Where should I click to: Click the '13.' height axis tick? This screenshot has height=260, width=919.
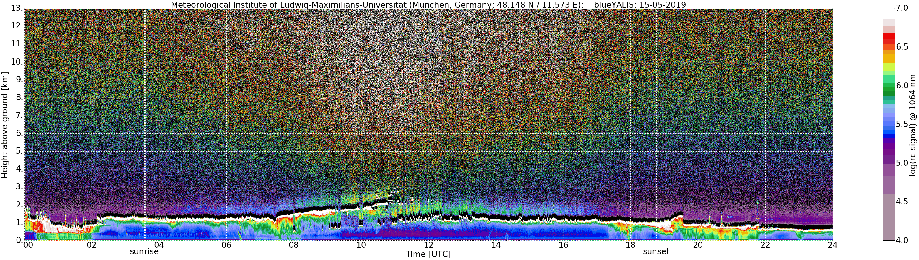(17, 8)
